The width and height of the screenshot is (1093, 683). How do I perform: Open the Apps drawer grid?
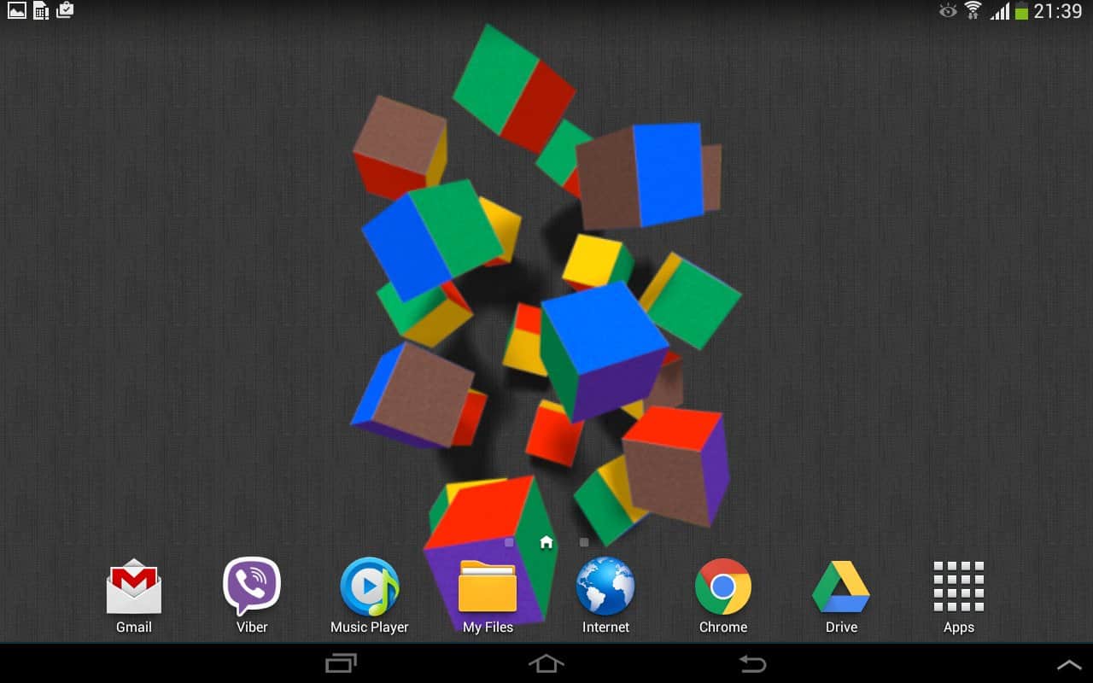tap(959, 587)
